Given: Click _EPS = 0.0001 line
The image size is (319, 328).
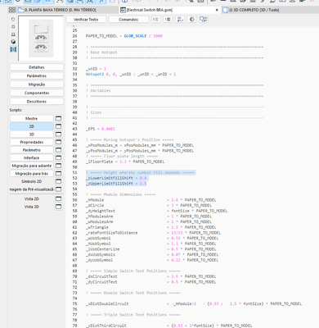Looking at the screenshot, I should 101,129.
